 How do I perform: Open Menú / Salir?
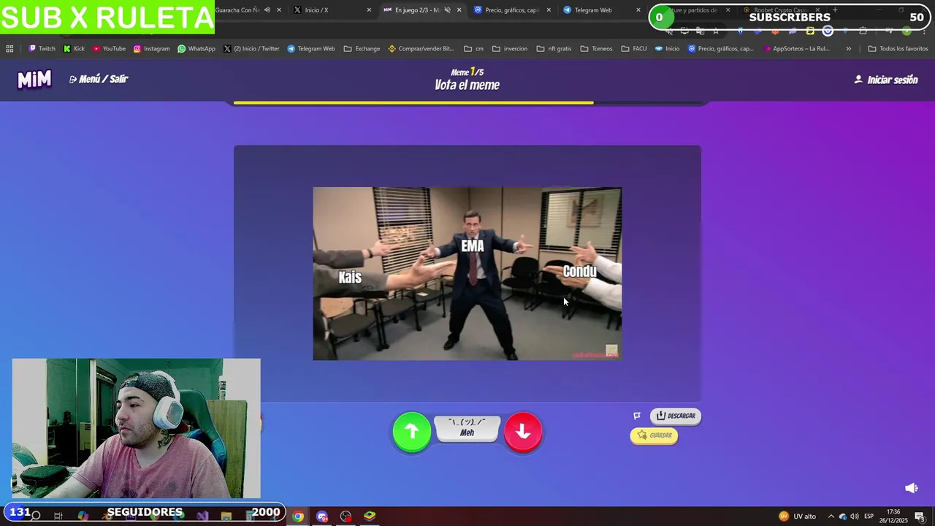[99, 79]
